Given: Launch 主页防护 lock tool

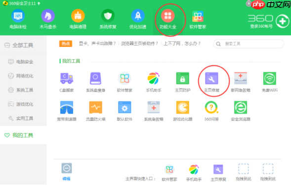Looking at the screenshot, I should coord(183,82).
